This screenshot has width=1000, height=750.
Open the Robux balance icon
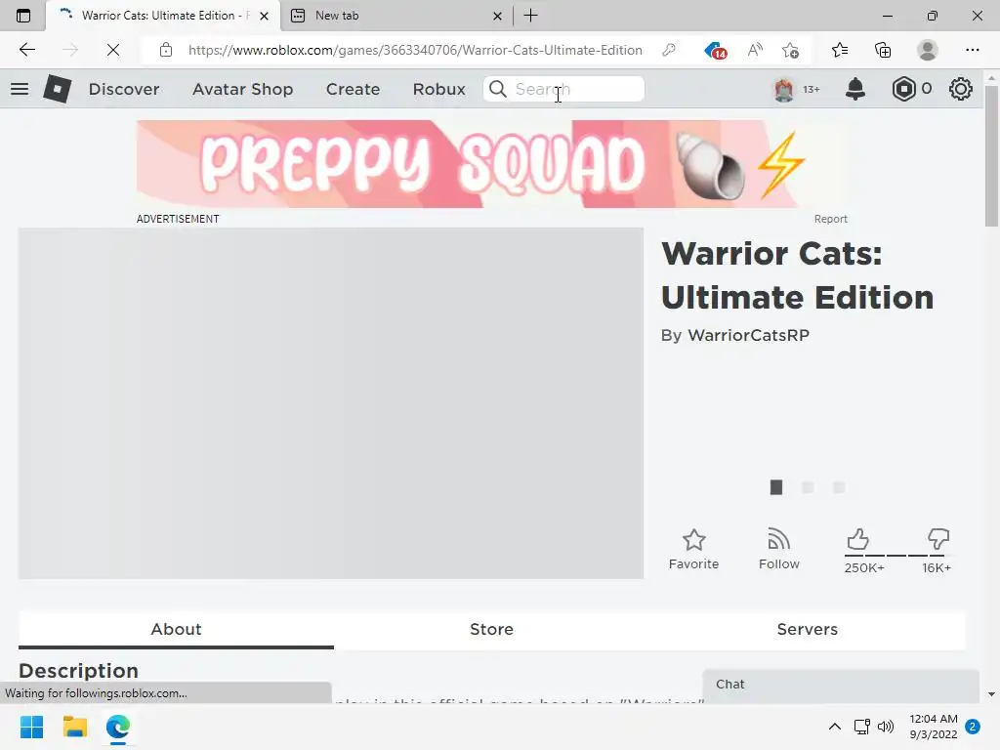coord(903,89)
